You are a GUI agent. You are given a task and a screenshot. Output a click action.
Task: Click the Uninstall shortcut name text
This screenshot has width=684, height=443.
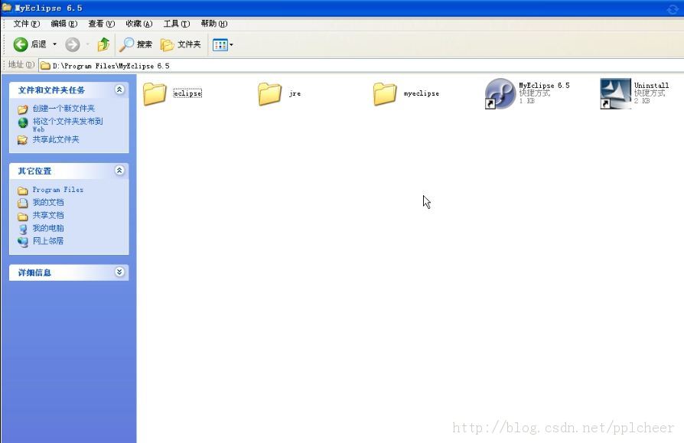pos(651,86)
